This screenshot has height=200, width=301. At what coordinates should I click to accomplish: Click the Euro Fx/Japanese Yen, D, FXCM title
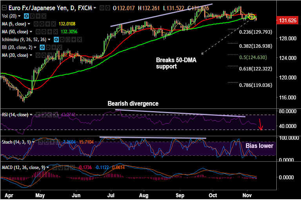50,8
